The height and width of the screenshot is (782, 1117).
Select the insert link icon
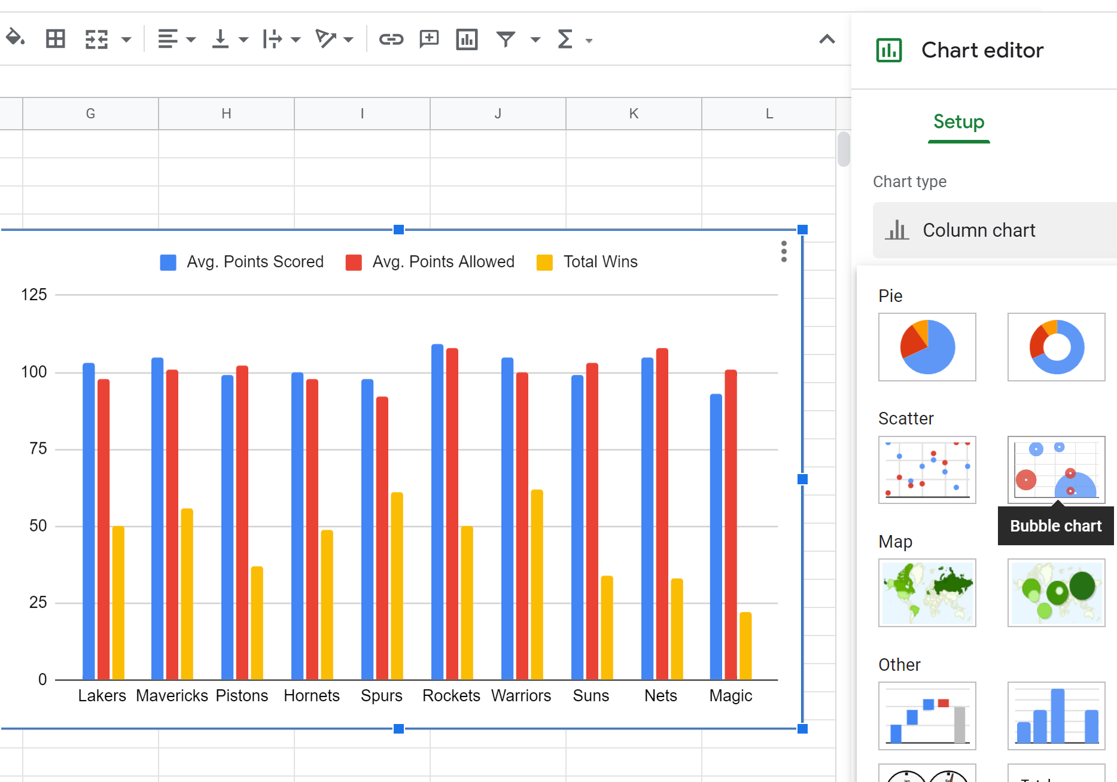click(391, 39)
